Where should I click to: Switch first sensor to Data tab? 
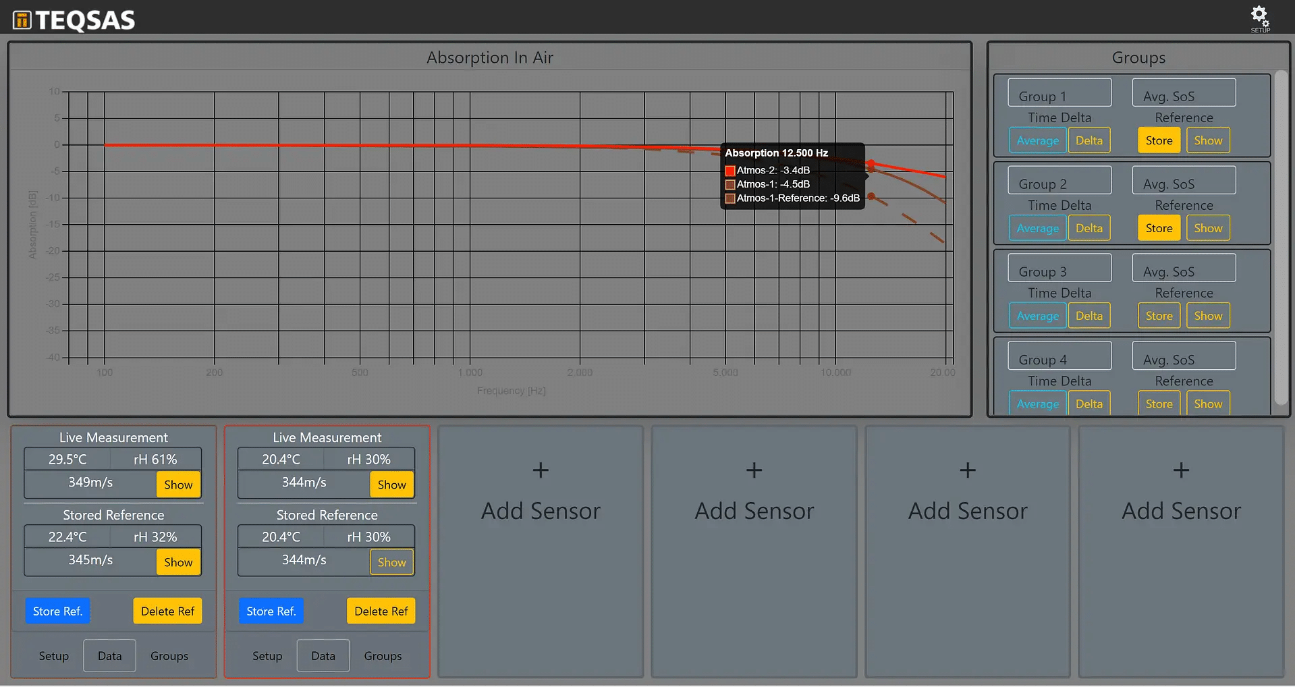click(109, 656)
